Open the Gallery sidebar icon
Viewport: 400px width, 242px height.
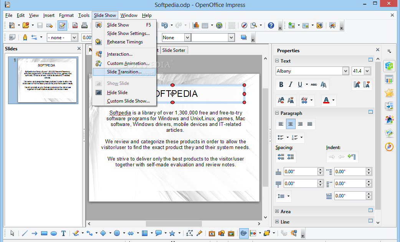click(x=389, y=133)
